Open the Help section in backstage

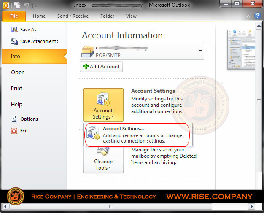16,105
